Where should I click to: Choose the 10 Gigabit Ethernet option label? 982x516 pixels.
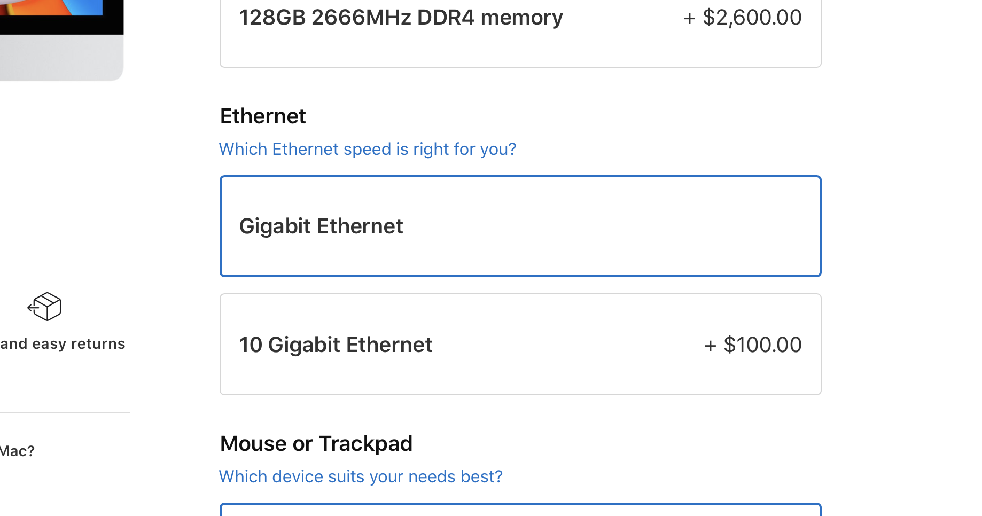coord(336,345)
